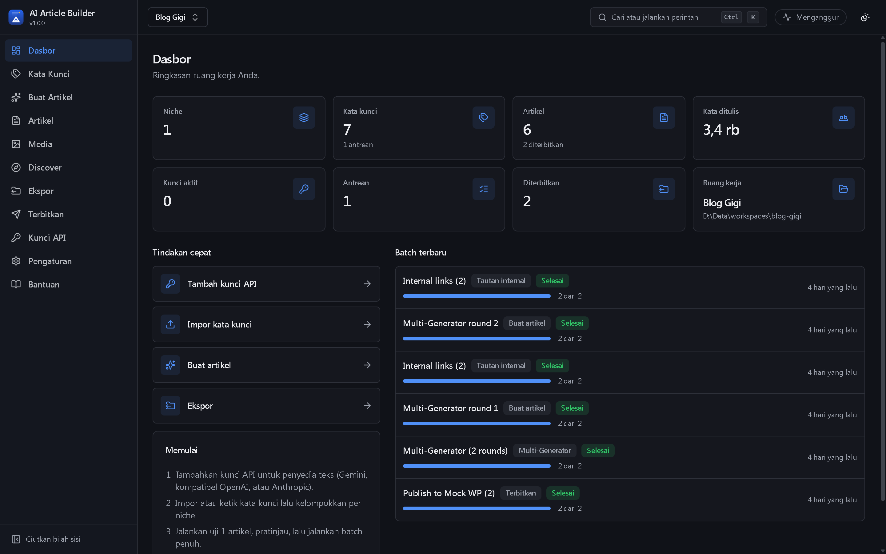Click the upload icon in Impor kata kunci
Screen dimensions: 886x554
tap(170, 325)
